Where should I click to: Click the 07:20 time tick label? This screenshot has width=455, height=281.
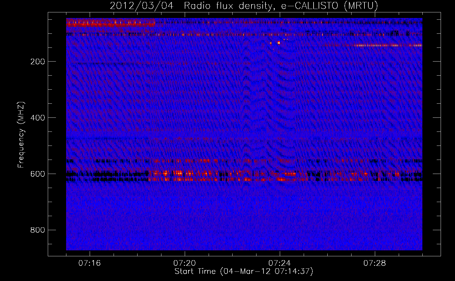pyautogui.click(x=184, y=263)
